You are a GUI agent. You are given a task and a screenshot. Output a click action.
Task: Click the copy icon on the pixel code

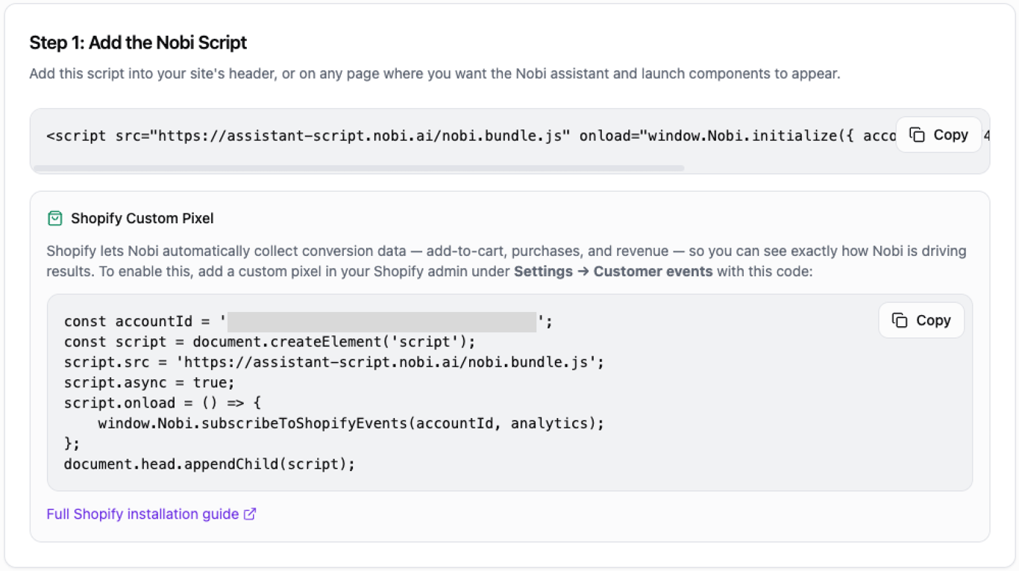pos(900,319)
